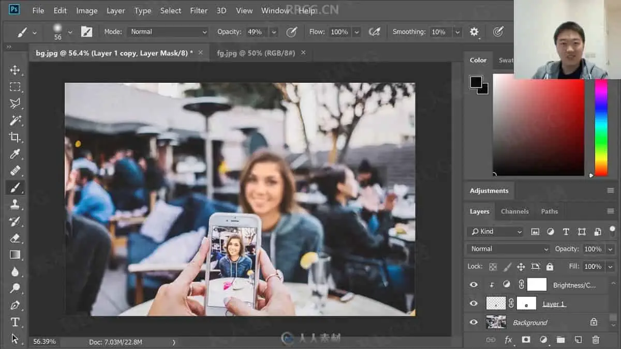Viewport: 621px width, 349px height.
Task: Toggle visibility of Layer 1
Action: 474,304
